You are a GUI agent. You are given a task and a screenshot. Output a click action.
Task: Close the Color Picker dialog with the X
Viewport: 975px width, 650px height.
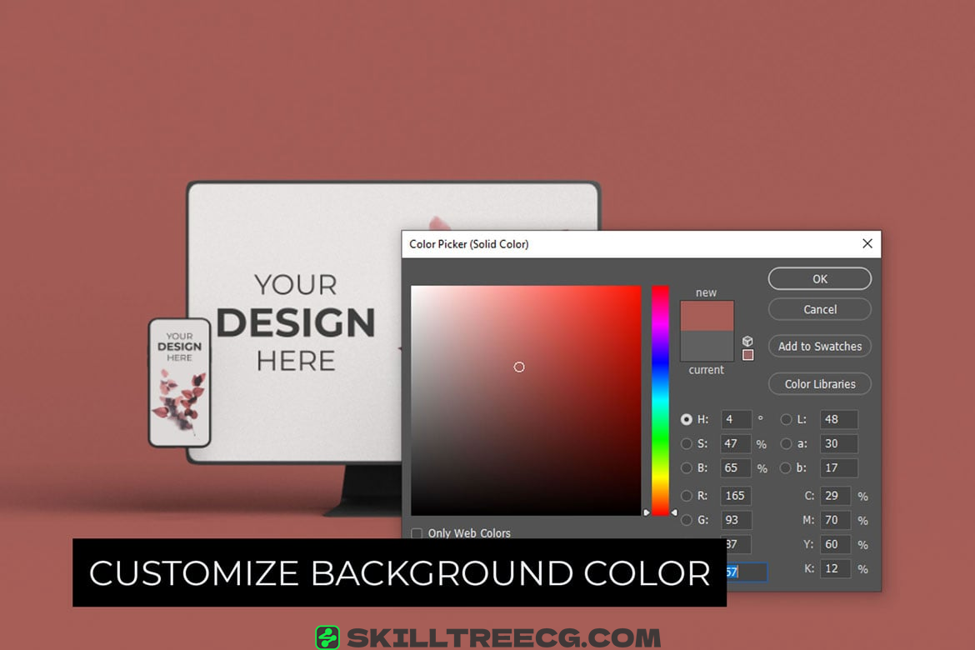867,243
